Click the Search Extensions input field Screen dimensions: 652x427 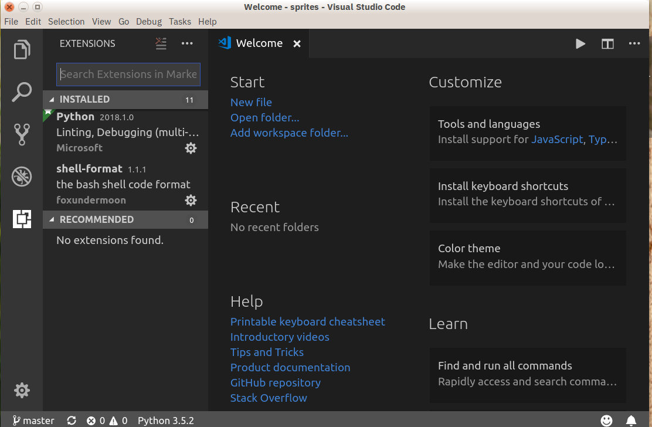tap(128, 74)
